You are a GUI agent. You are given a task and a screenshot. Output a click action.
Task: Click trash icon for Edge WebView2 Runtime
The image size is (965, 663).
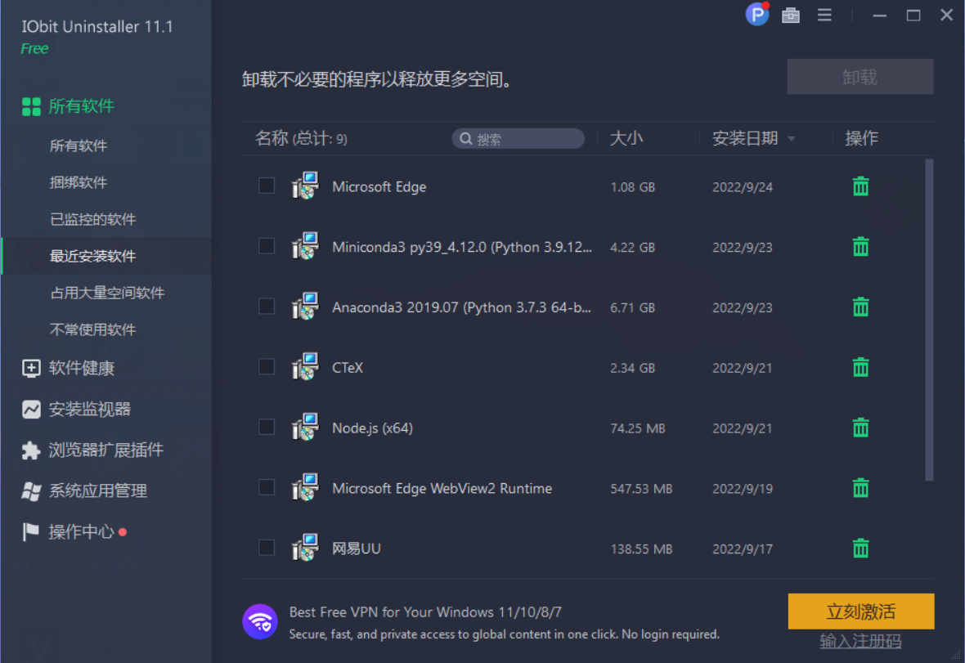(x=860, y=488)
